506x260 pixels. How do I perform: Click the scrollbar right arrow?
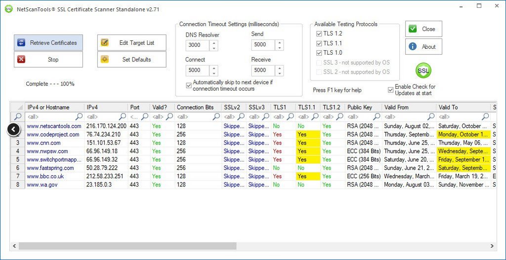pyautogui.click(x=492, y=246)
